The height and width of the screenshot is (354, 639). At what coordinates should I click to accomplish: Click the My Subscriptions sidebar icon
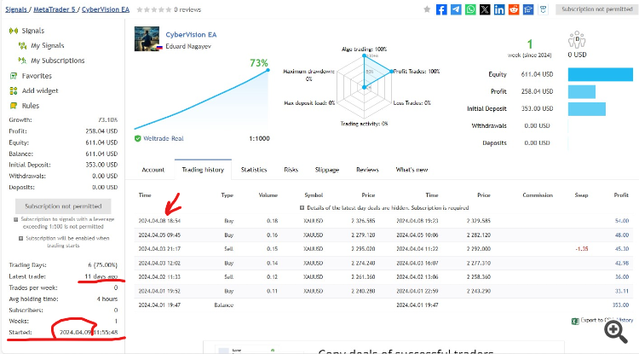point(22,61)
